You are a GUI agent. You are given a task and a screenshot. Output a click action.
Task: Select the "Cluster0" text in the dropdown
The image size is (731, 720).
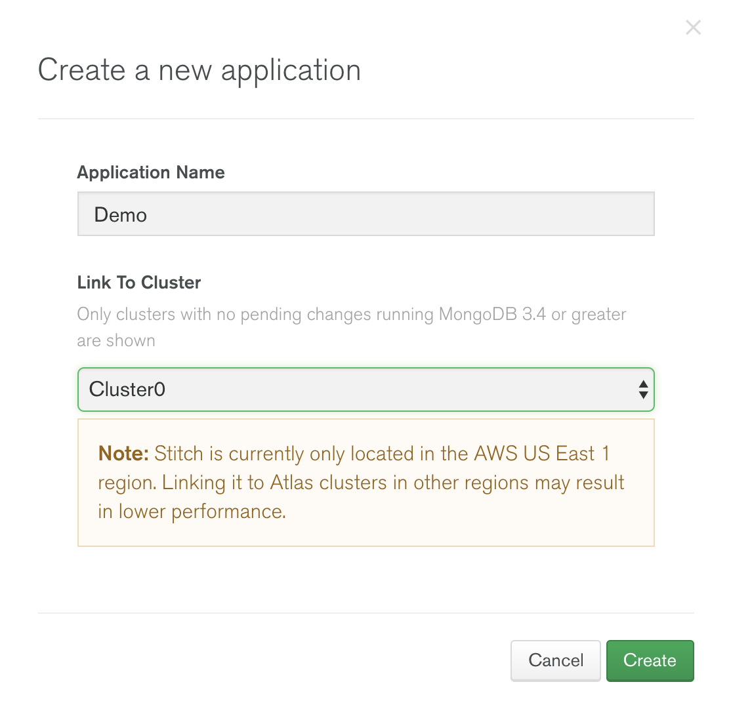click(x=127, y=390)
